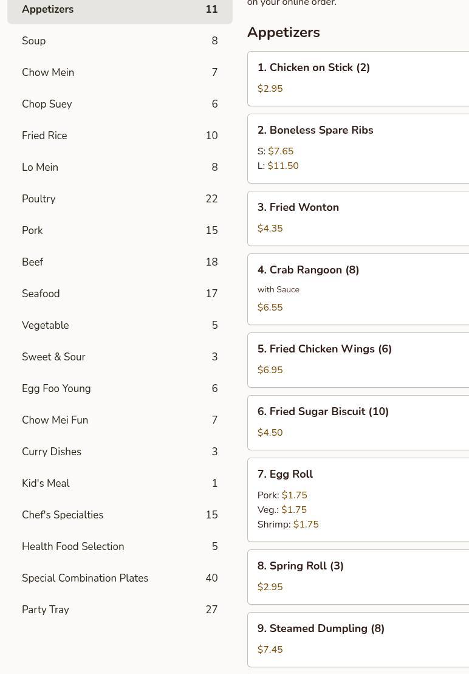Open the Poultry category
Image resolution: width=469 pixels, height=674 pixels.
coord(120,199)
